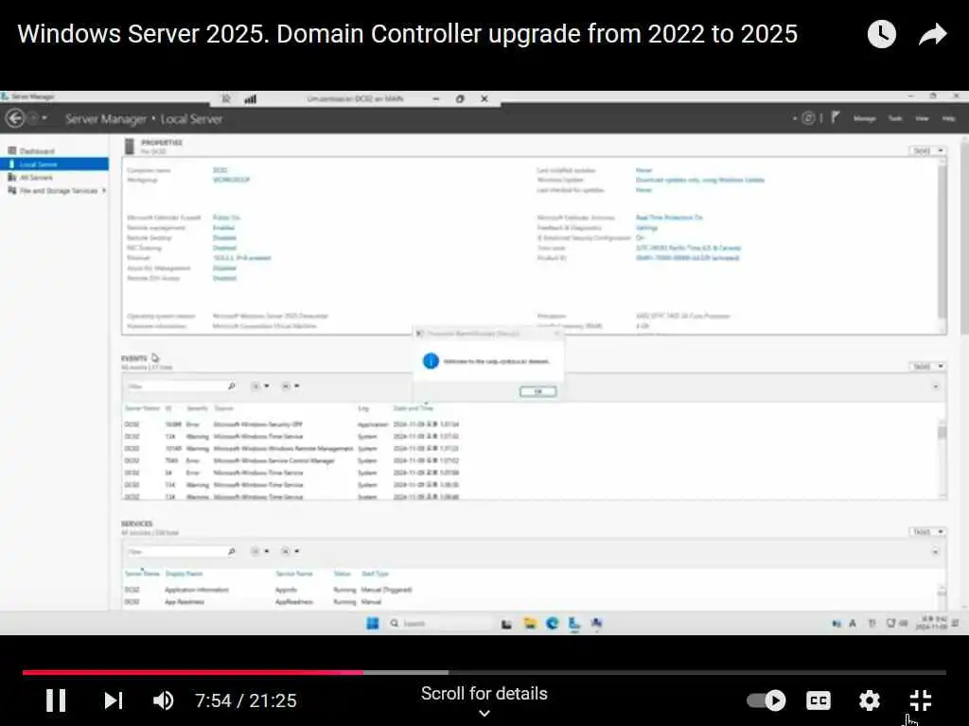Click Server Manager icon on the taskbar
The height and width of the screenshot is (726, 969).
click(574, 624)
